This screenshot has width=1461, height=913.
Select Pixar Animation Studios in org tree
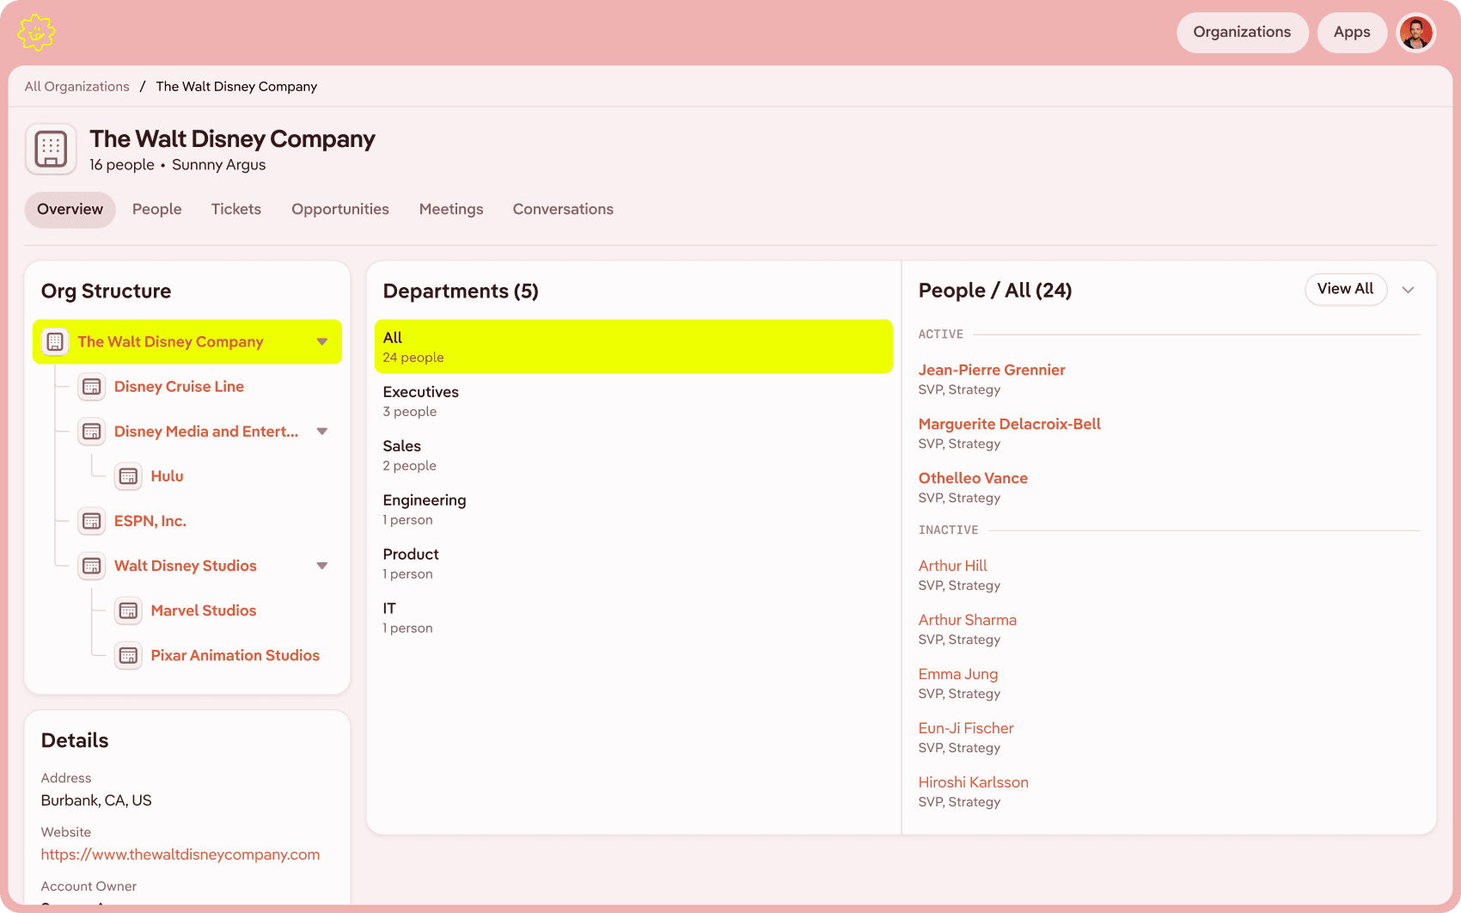click(235, 655)
